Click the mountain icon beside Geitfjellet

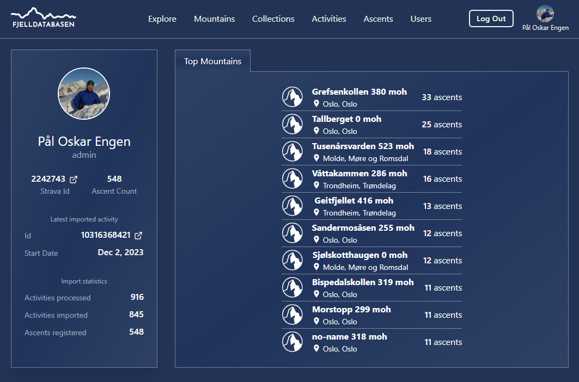coord(292,206)
